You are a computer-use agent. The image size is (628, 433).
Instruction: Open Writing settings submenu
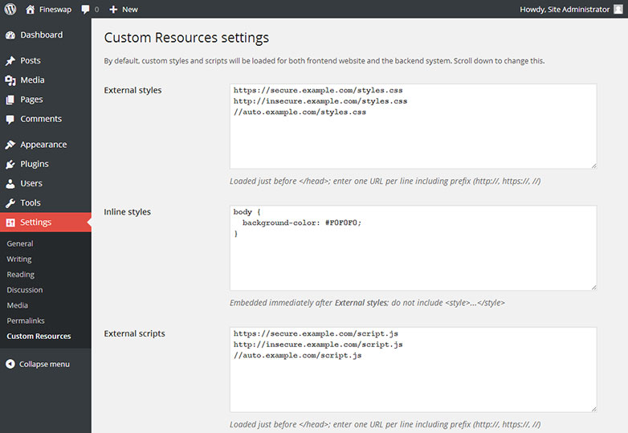click(x=18, y=259)
